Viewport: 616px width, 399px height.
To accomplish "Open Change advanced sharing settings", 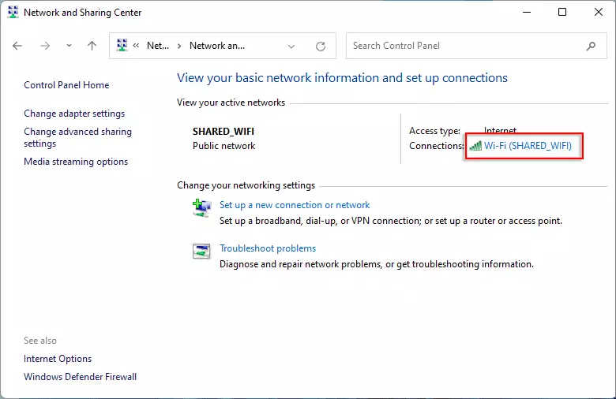I will pyautogui.click(x=77, y=137).
